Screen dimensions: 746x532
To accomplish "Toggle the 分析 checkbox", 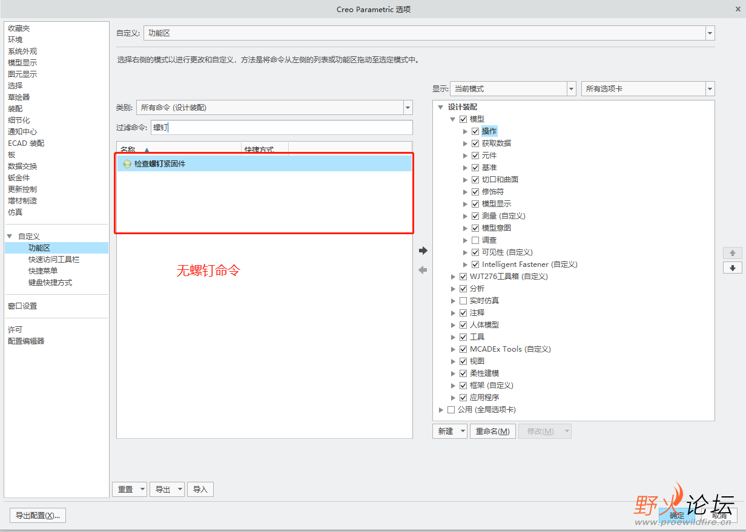I will point(463,289).
